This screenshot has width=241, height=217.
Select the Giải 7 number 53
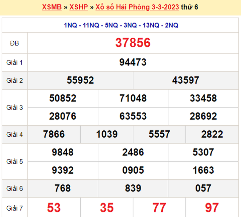coord(54,208)
